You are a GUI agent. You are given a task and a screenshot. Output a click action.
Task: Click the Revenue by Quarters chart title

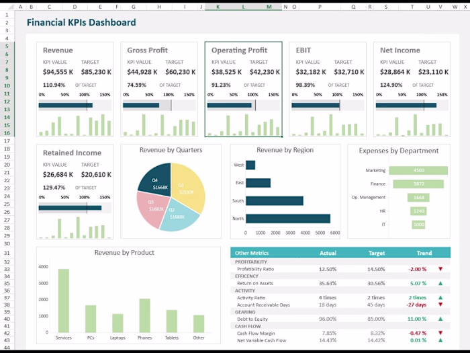171,150
